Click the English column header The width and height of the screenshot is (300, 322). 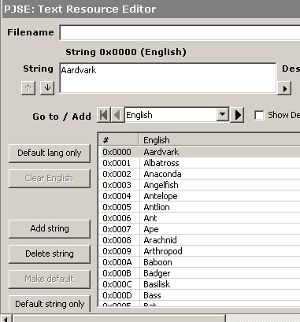pyautogui.click(x=220, y=140)
